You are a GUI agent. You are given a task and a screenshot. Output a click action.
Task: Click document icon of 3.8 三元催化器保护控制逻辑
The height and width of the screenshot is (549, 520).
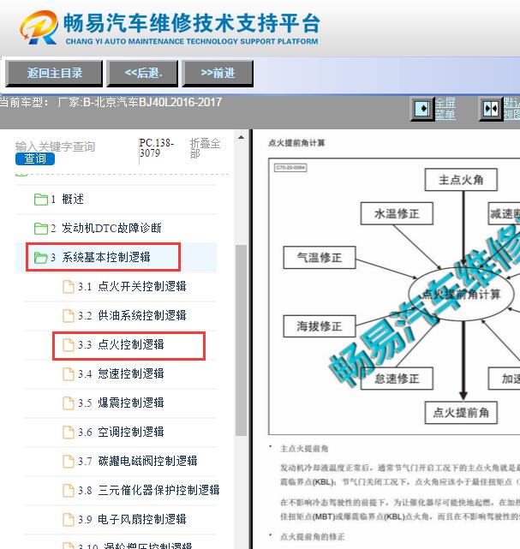69,490
